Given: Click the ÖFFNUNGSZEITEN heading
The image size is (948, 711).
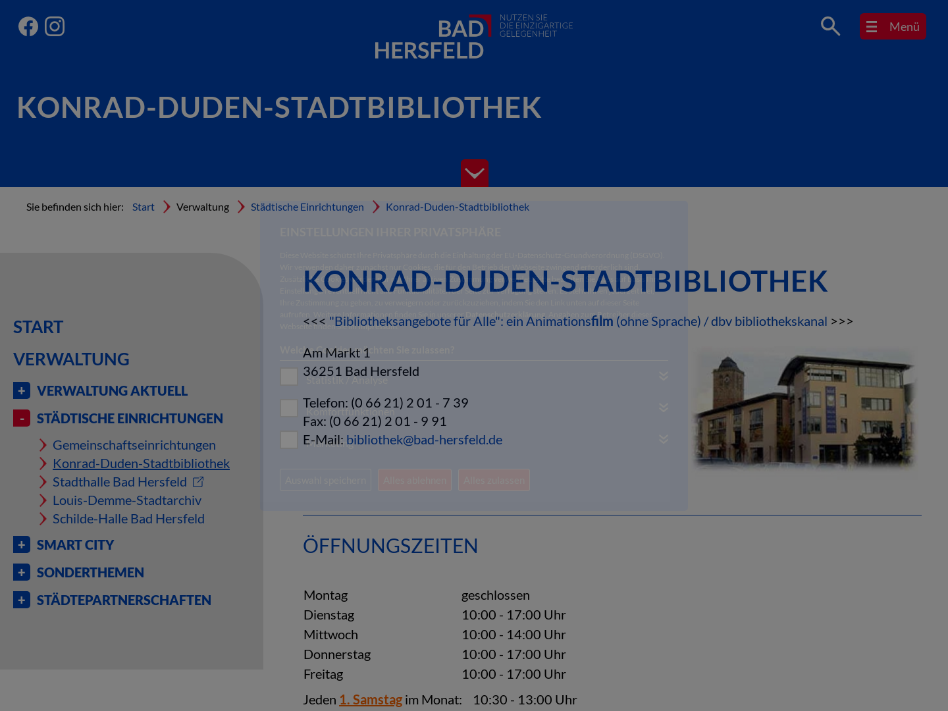Looking at the screenshot, I should coord(390,546).
